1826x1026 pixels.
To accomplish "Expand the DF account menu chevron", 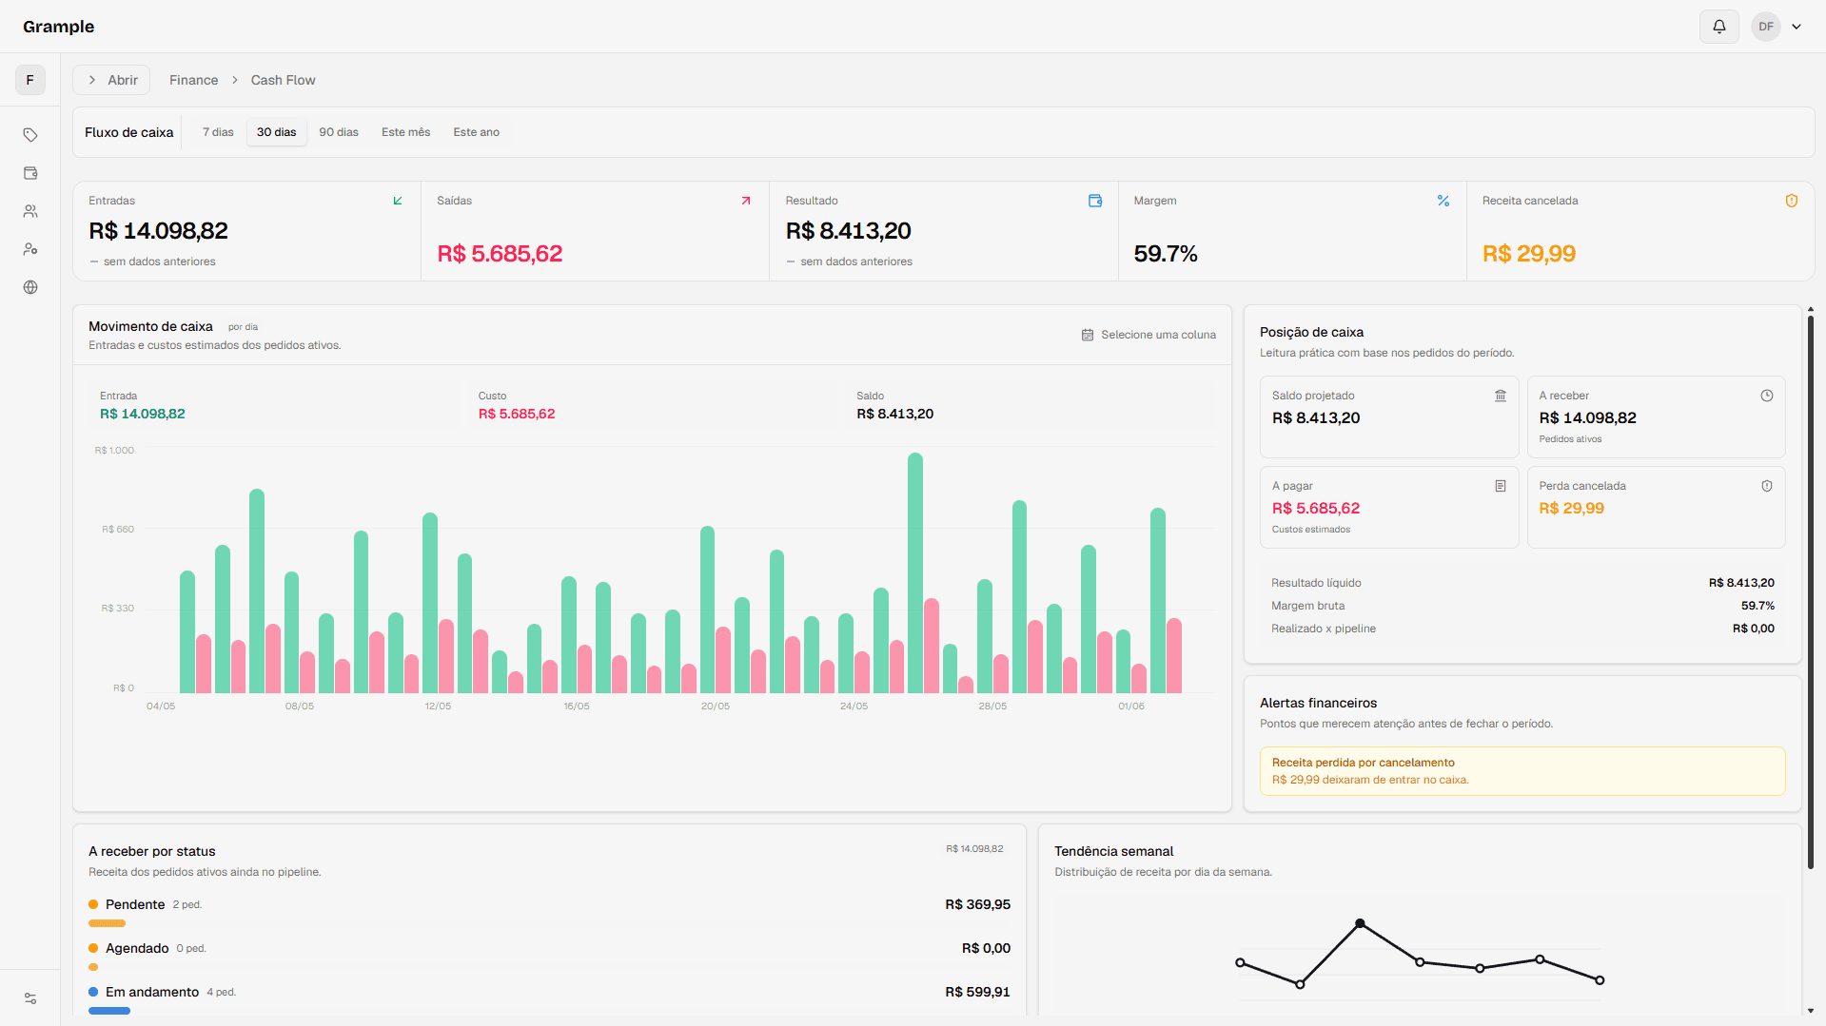I will tap(1797, 27).
